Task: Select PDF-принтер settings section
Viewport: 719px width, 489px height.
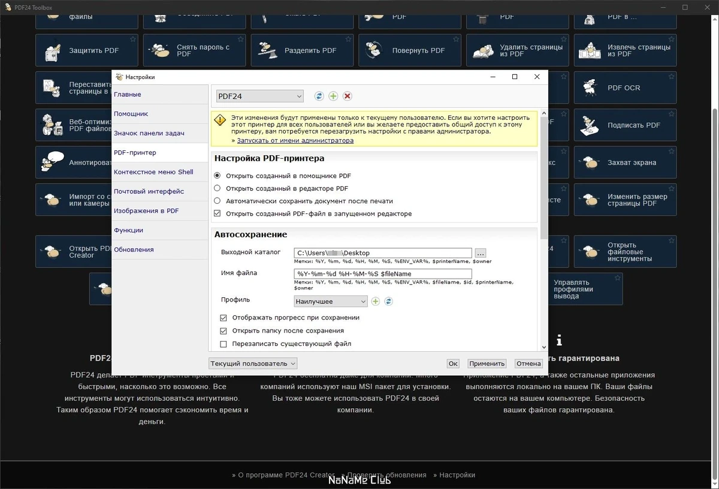Action: tap(159, 153)
